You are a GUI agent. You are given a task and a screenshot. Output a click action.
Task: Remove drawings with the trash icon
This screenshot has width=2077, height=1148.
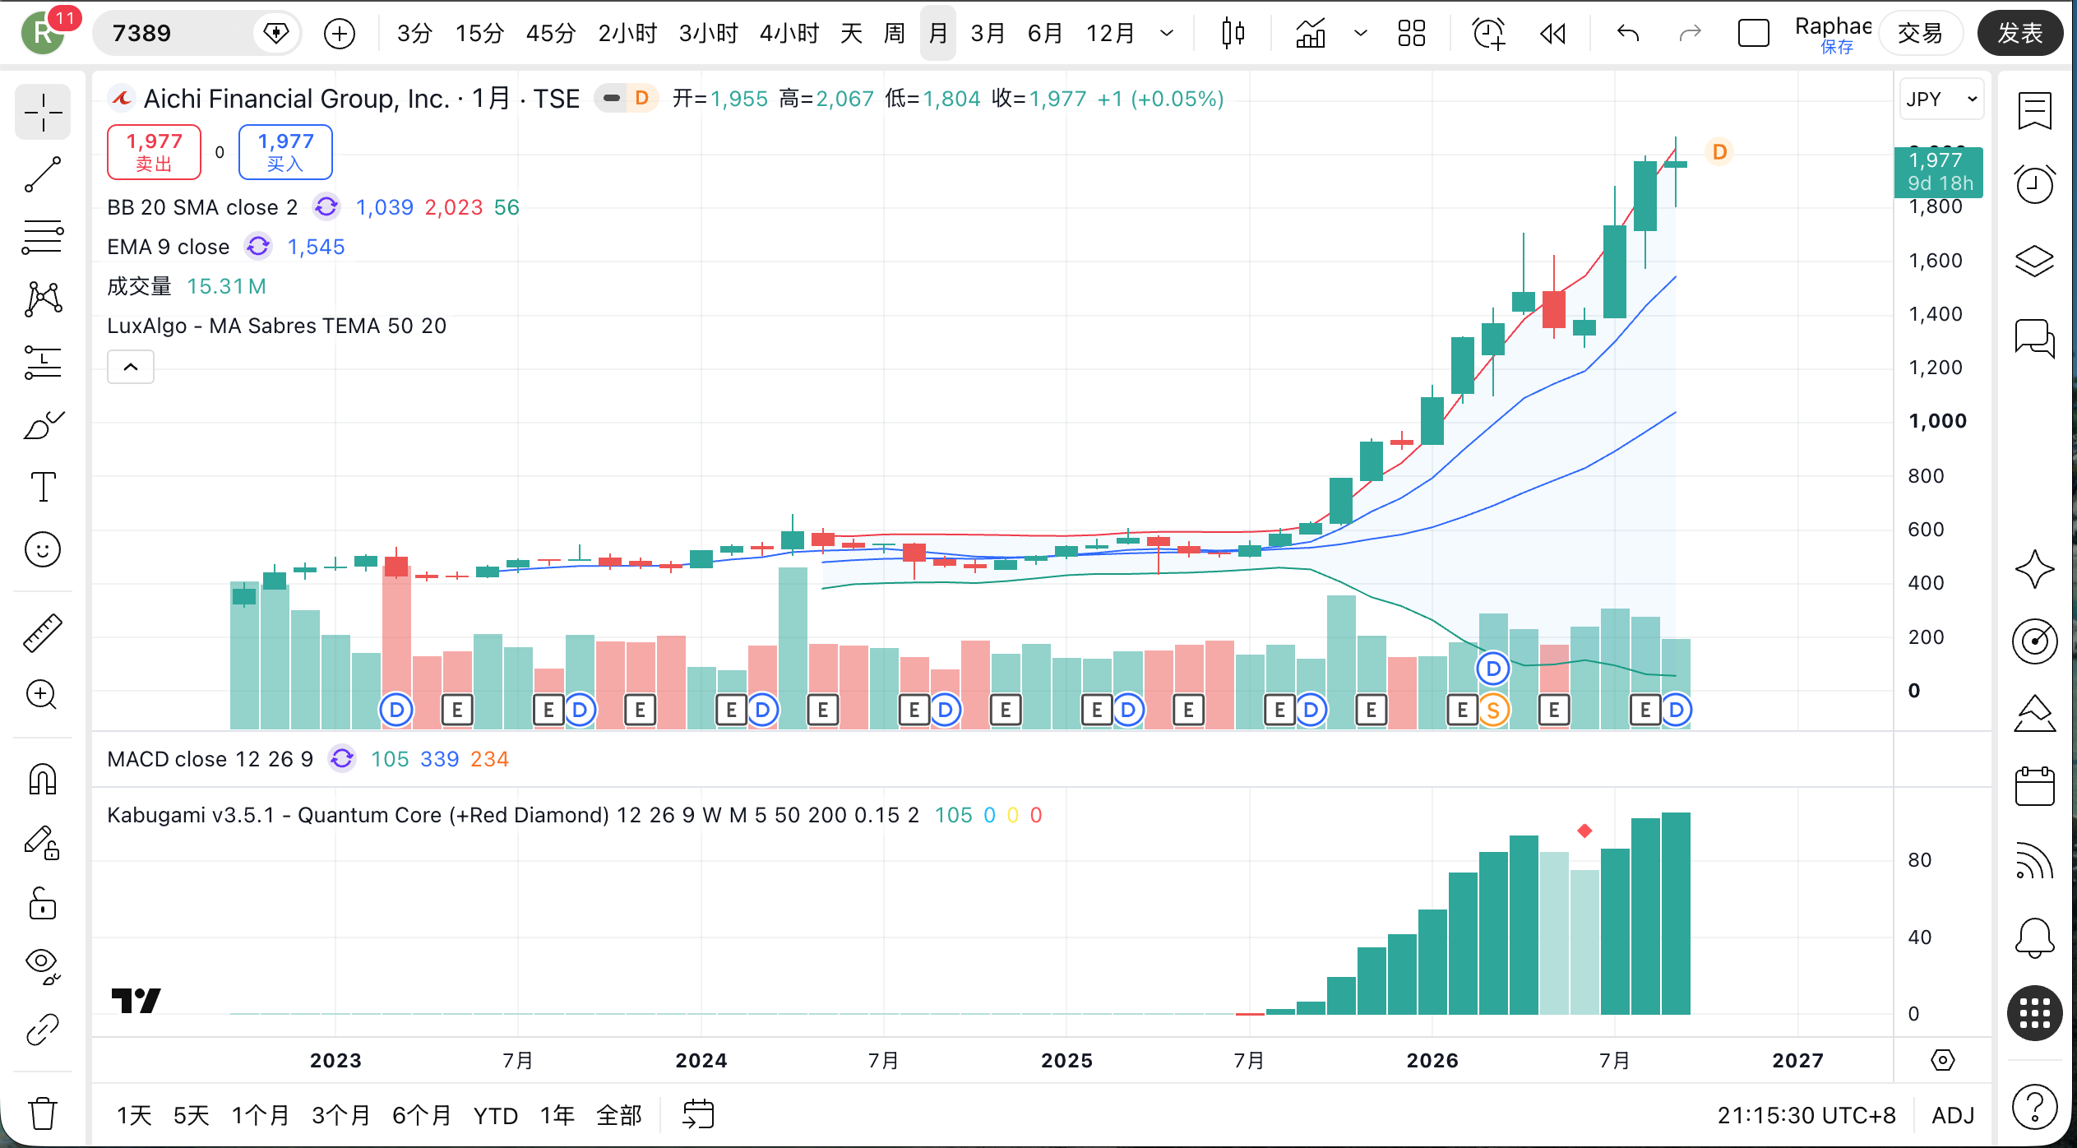tap(43, 1113)
